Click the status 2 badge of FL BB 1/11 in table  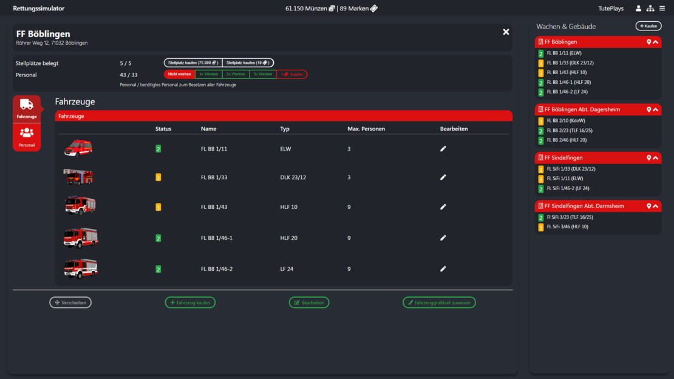(x=158, y=149)
